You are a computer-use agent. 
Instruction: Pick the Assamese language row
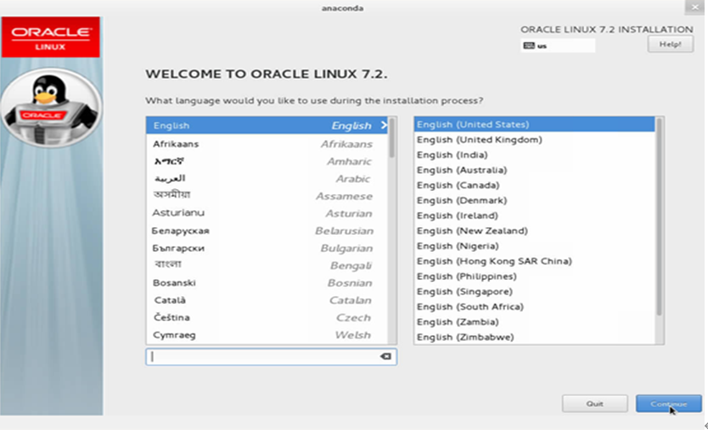[267, 196]
